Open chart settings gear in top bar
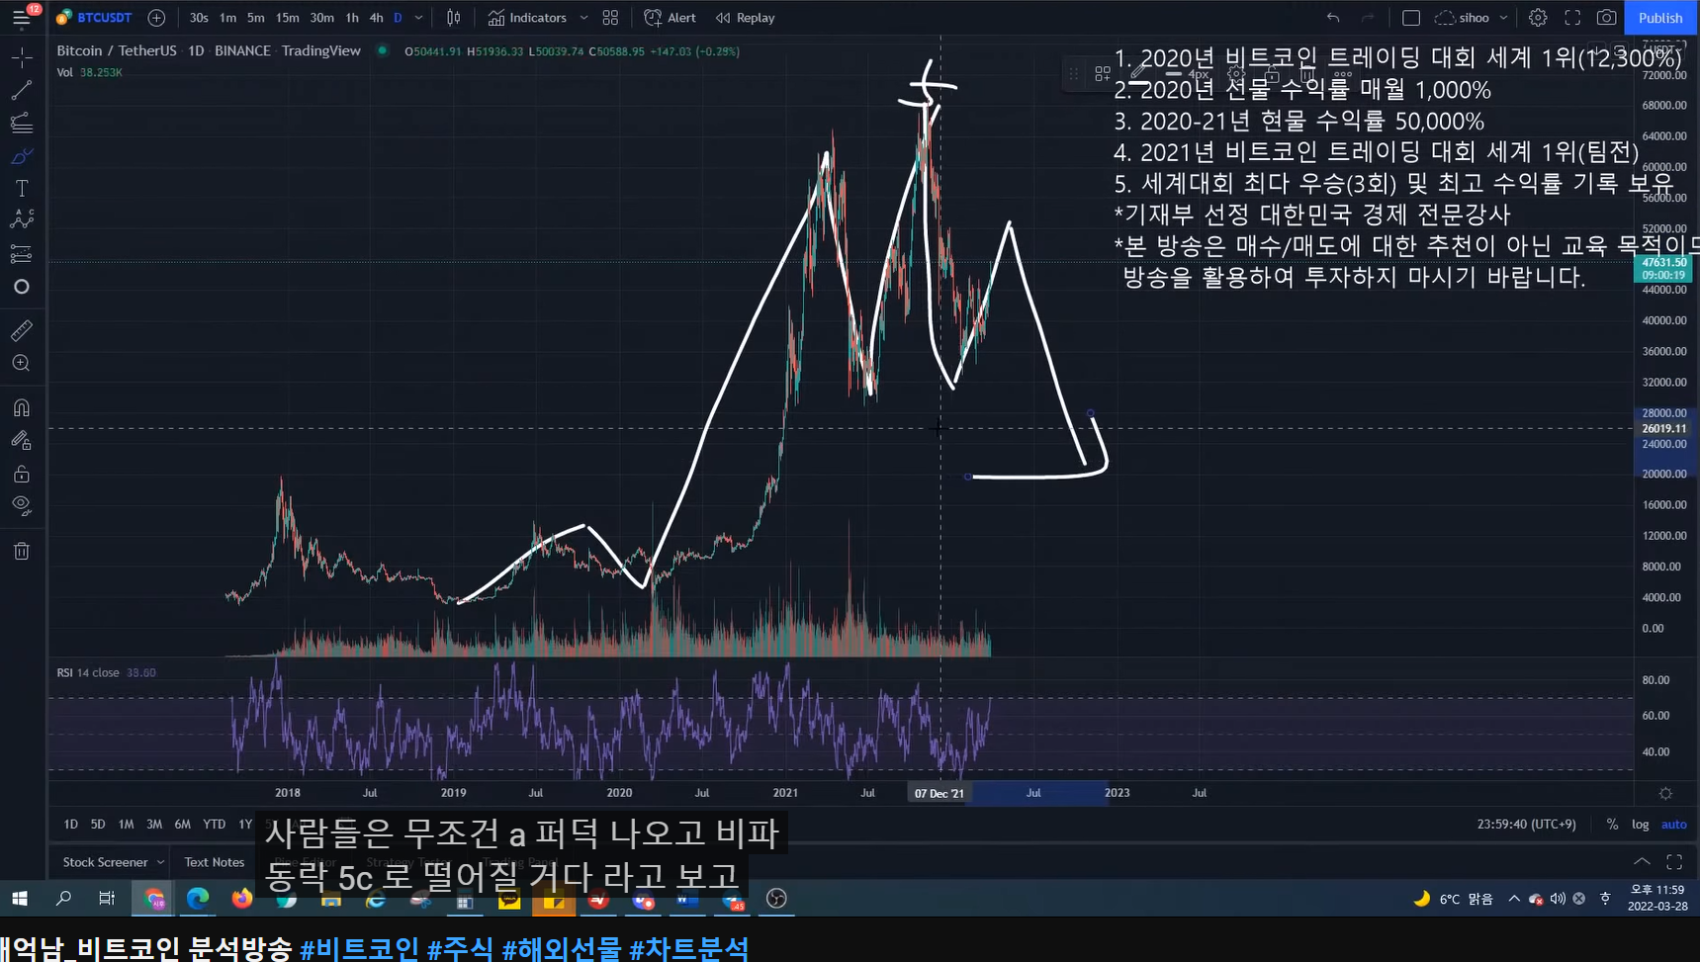 1538,18
